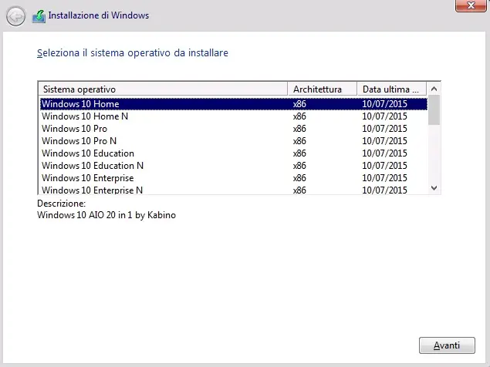
Task: Pick Windows 10 Education in the list
Action: (x=234, y=153)
